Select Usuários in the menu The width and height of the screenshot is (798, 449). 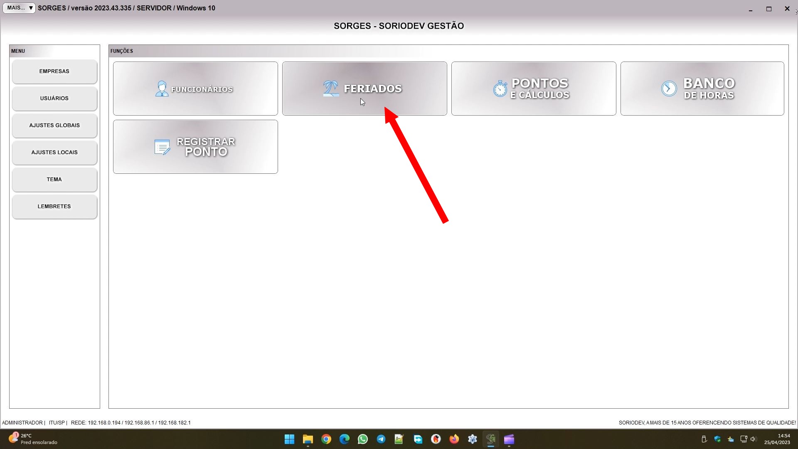(x=54, y=99)
